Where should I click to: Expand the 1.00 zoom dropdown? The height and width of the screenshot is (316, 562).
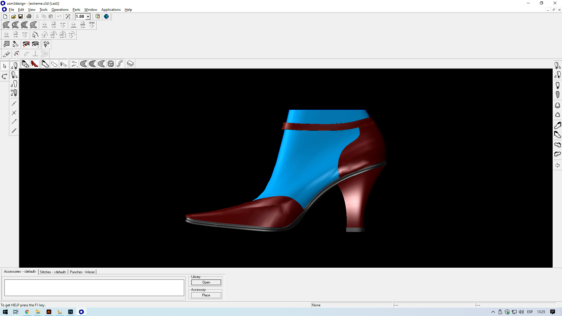88,17
